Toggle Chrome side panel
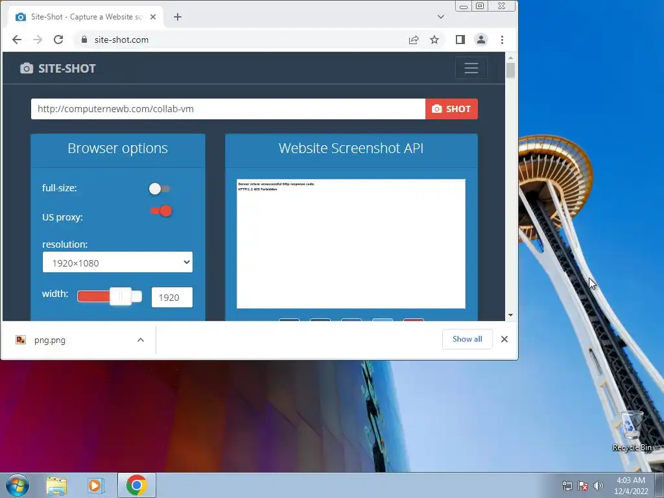Image resolution: width=664 pixels, height=498 pixels. [x=460, y=40]
